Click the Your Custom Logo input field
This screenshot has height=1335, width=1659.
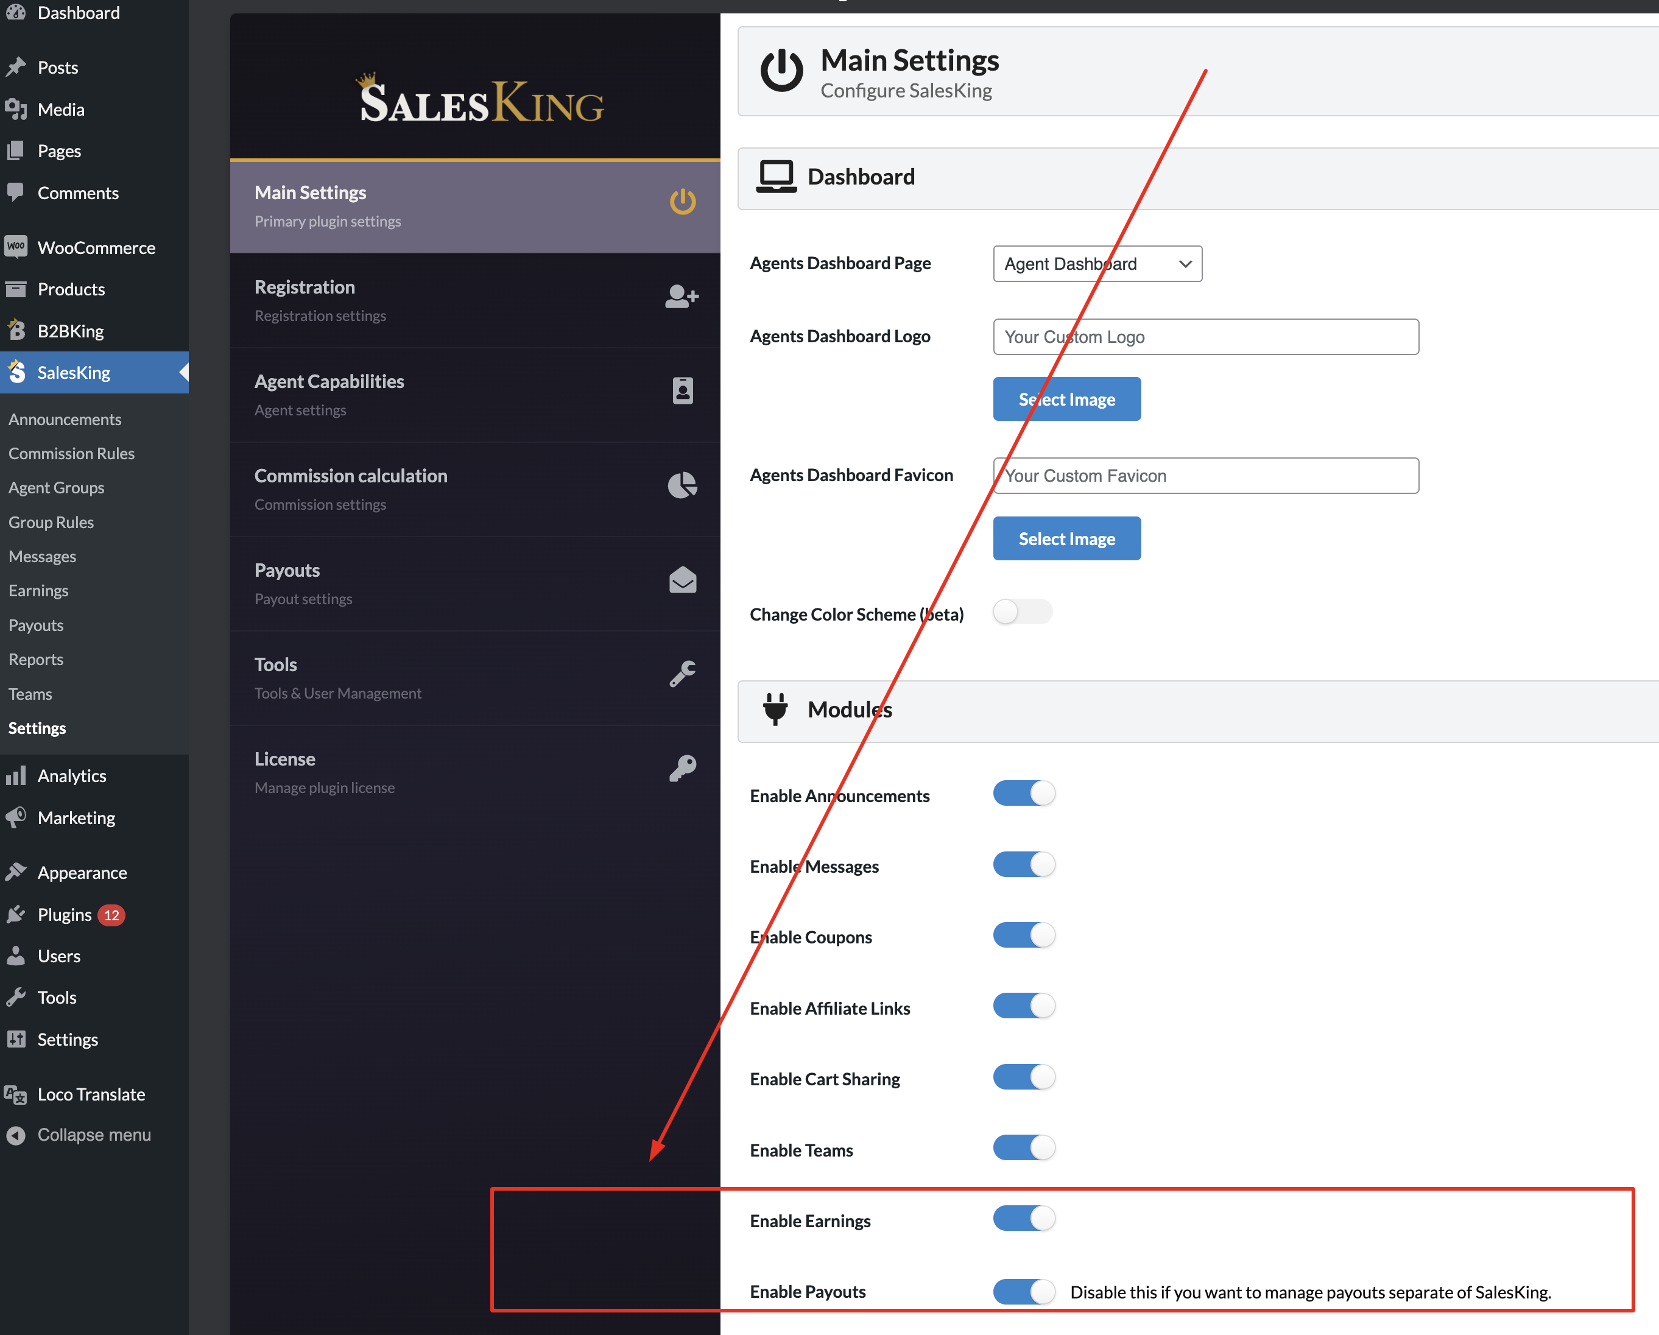(x=1206, y=337)
